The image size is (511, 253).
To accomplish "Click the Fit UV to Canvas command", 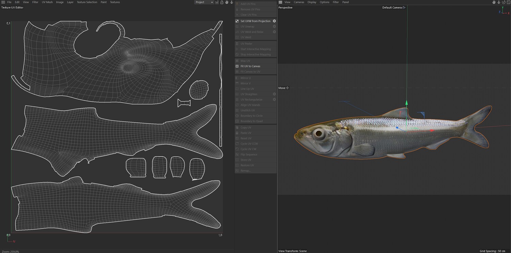I will [x=250, y=66].
